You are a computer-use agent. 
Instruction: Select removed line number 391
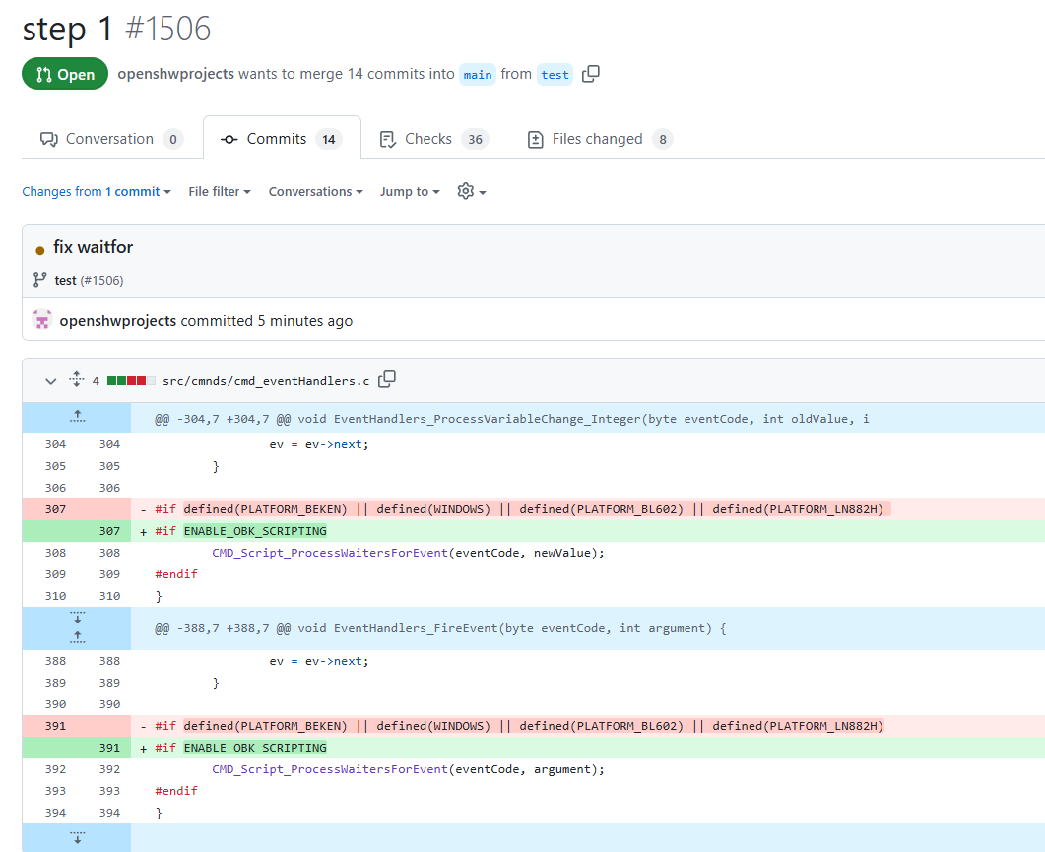click(x=55, y=726)
